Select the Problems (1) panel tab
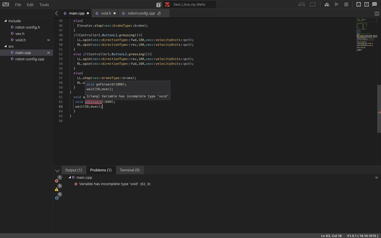 (x=101, y=170)
